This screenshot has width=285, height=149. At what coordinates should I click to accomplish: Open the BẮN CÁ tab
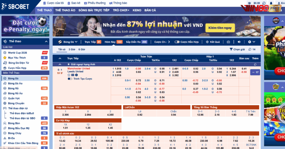point(150,10)
